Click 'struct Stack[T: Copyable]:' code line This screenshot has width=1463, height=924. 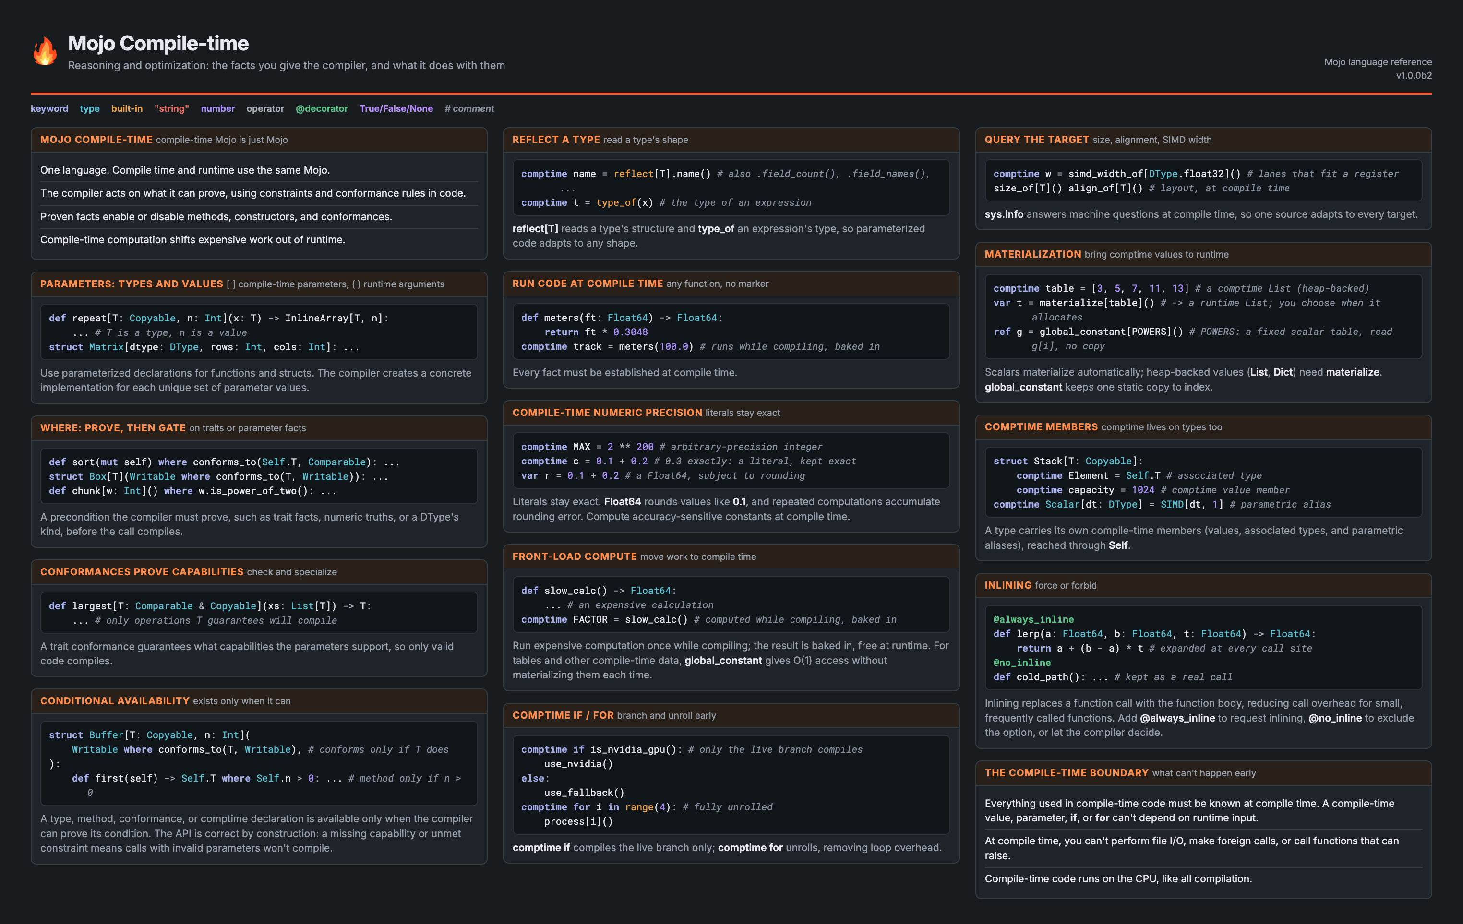click(1068, 462)
